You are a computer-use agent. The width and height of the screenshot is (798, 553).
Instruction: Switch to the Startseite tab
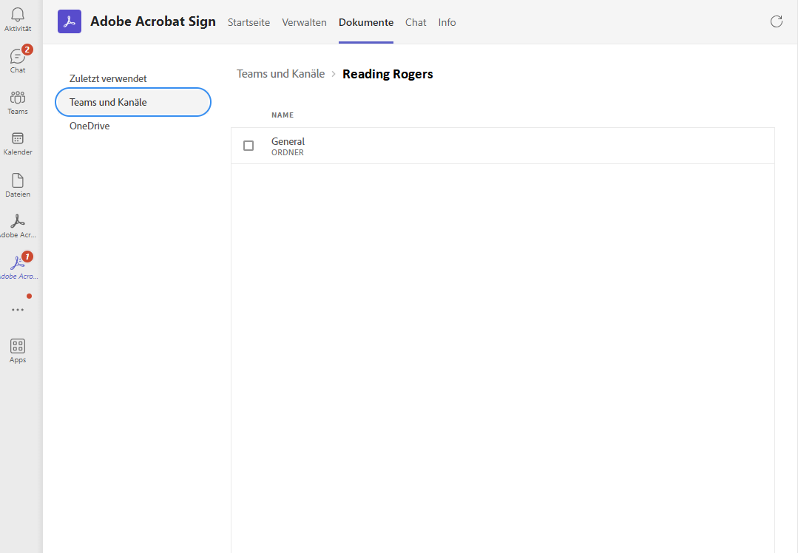(x=248, y=22)
